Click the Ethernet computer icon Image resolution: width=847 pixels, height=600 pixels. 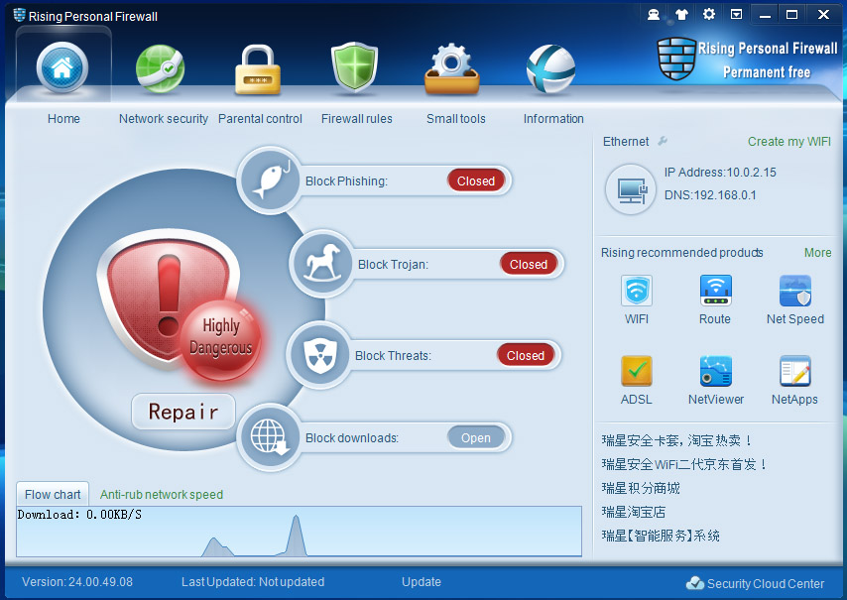point(631,189)
